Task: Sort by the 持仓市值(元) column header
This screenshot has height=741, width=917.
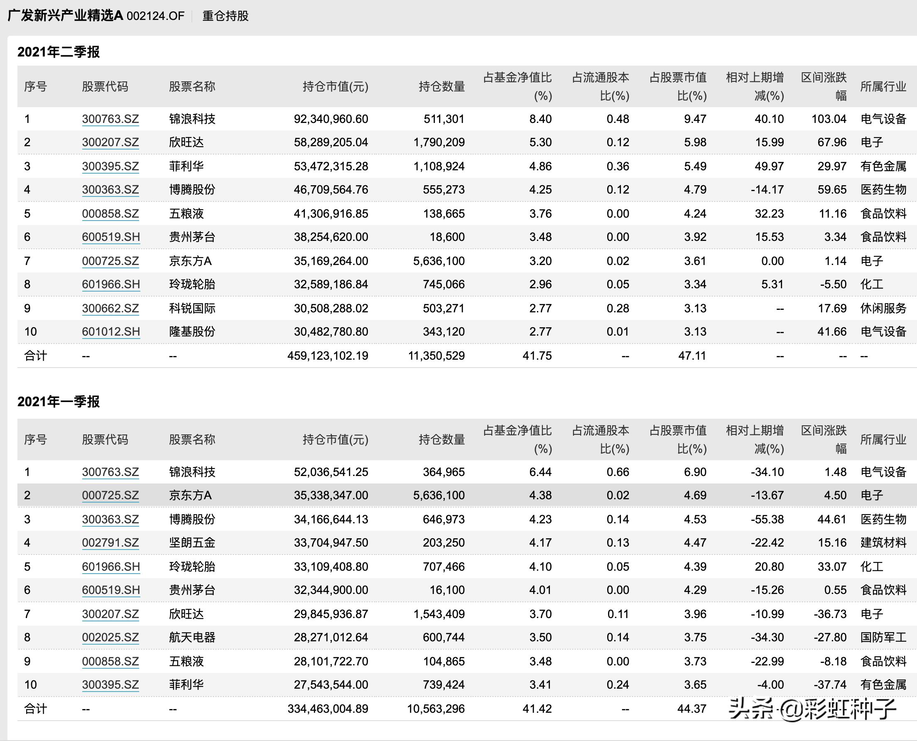Action: click(335, 86)
